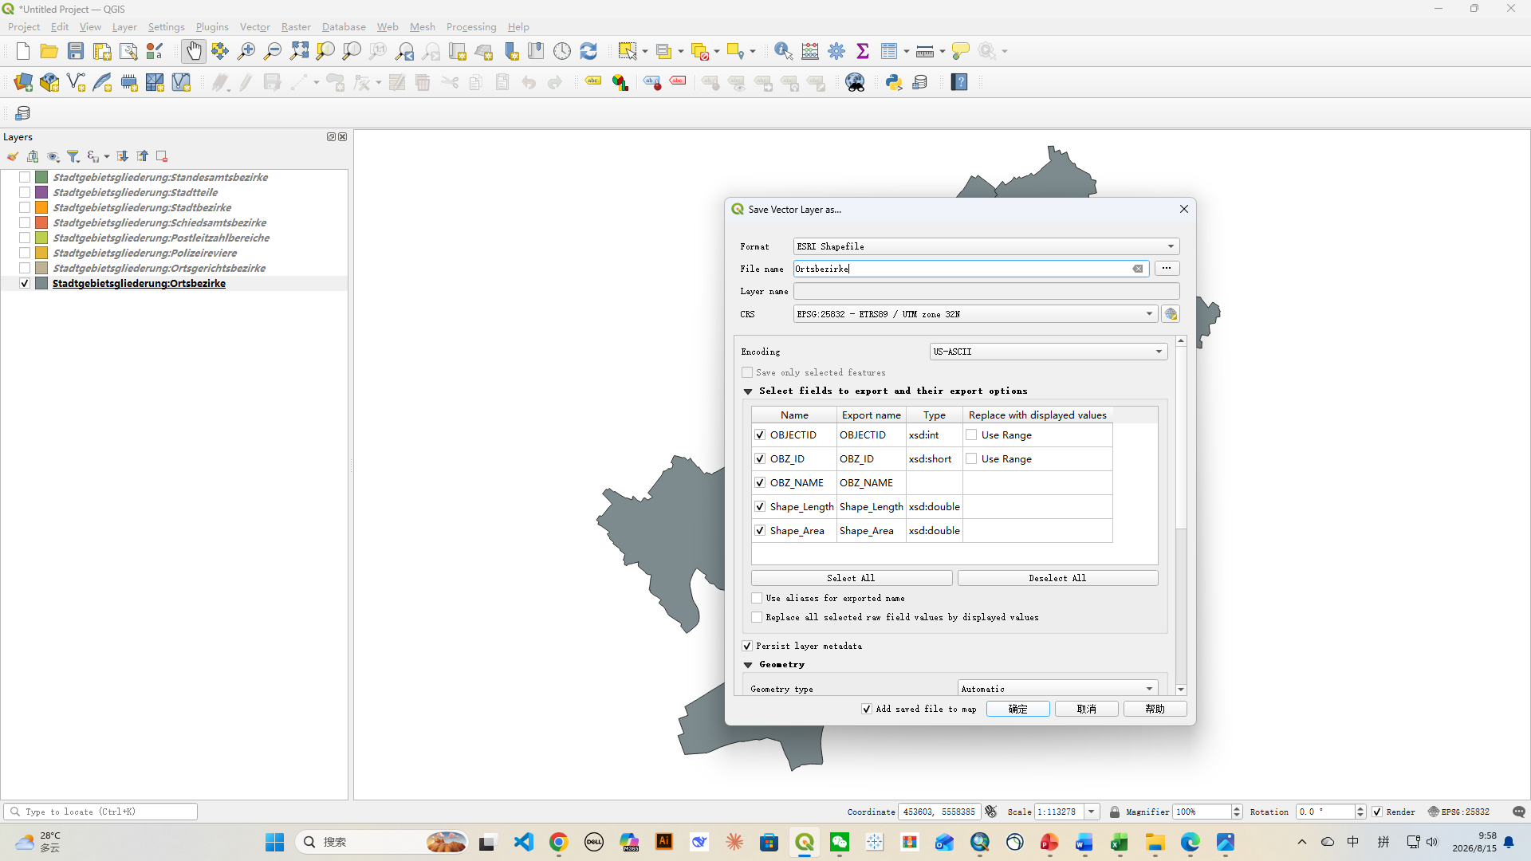Screen dimensions: 1531x861
Task: Open WeChat from the Windows taskbar
Action: tap(840, 842)
